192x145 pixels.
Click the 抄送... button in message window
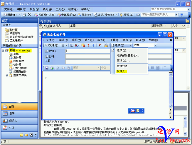click(x=51, y=56)
